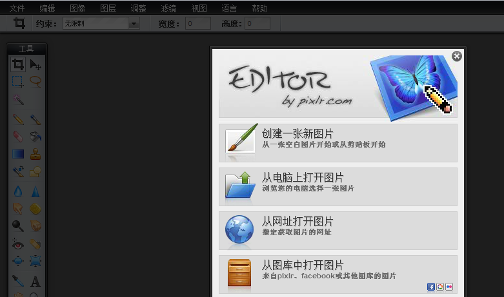Viewport: 504px width, 297px height.
Task: Open the 滤镜 menu
Action: coord(168,8)
